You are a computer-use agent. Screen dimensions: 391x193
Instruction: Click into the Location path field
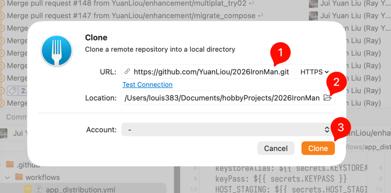pyautogui.click(x=222, y=97)
